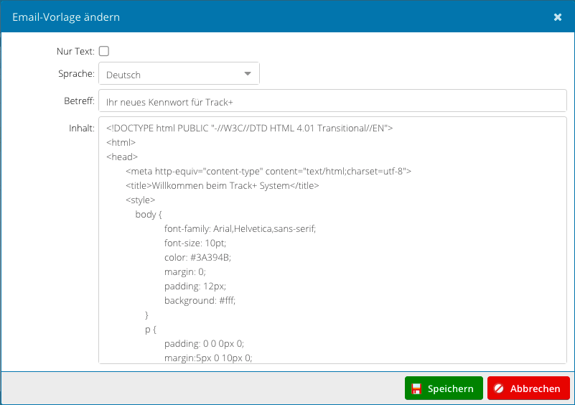
Task: Click the Nur Text label
Action: pyautogui.click(x=75, y=51)
